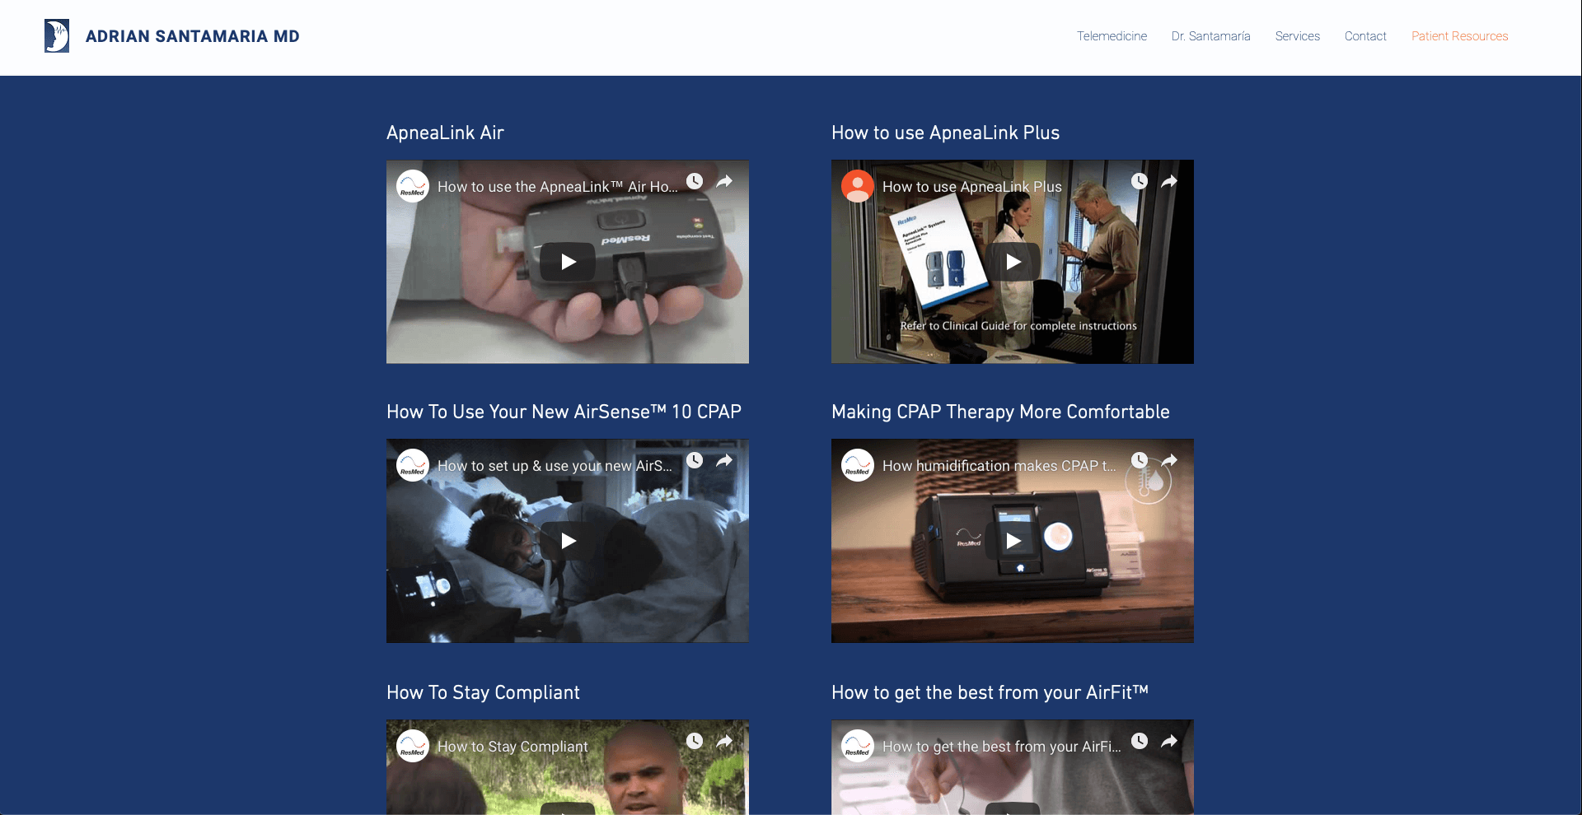Click the blue 'How To Stay Compliant' section heading
The image size is (1582, 815).
[x=483, y=692]
